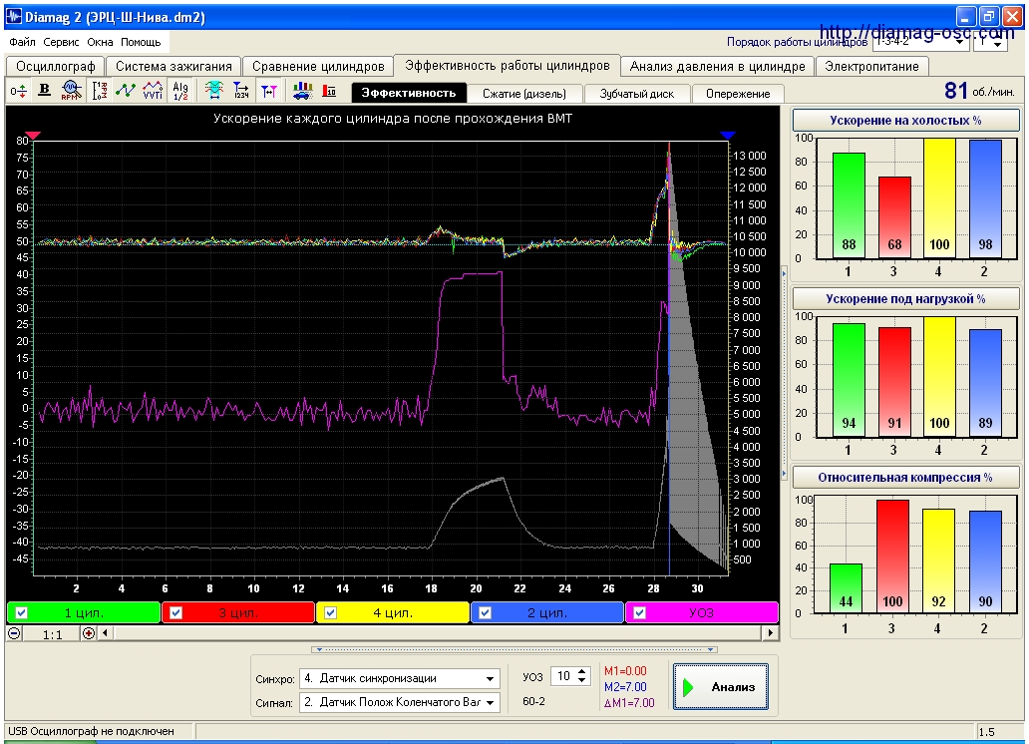Click the red left marker triangle

coord(33,136)
